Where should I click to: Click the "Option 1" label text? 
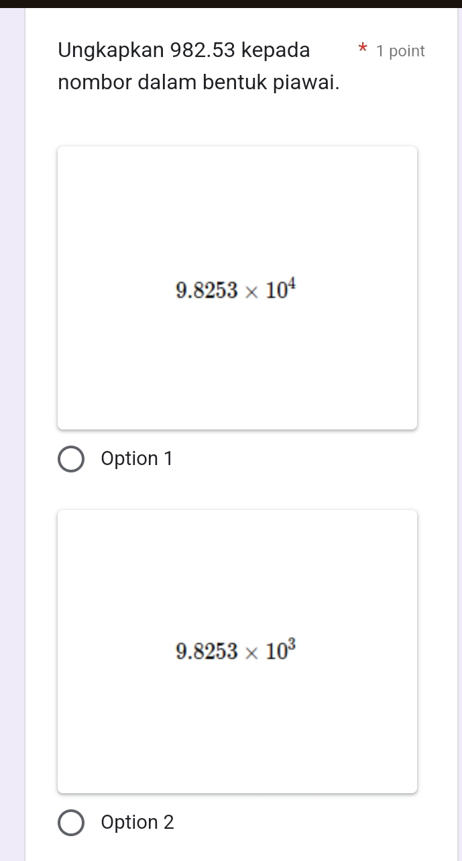pos(137,459)
